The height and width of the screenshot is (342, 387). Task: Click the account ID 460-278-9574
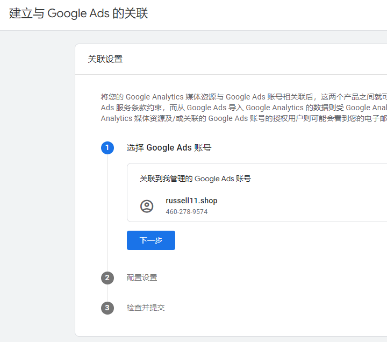[x=187, y=212]
